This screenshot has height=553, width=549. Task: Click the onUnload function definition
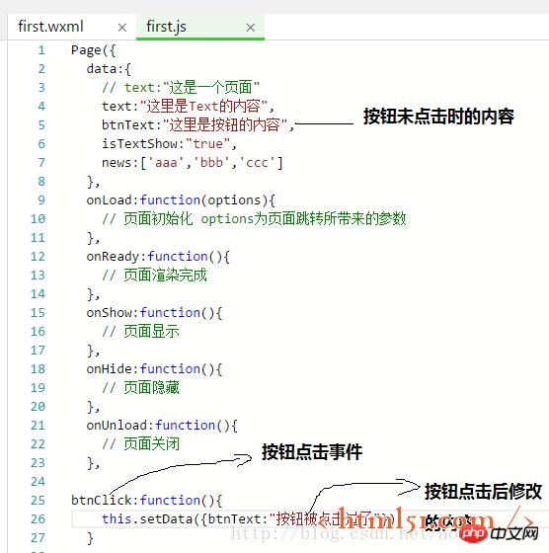pos(162,426)
